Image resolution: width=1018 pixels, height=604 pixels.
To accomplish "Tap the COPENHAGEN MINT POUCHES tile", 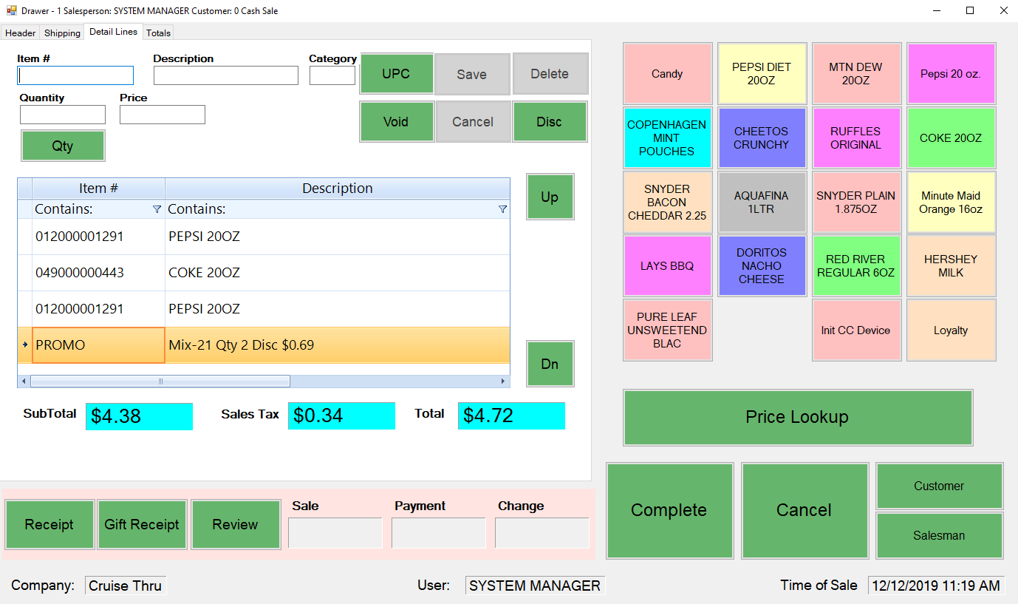I will [x=667, y=138].
